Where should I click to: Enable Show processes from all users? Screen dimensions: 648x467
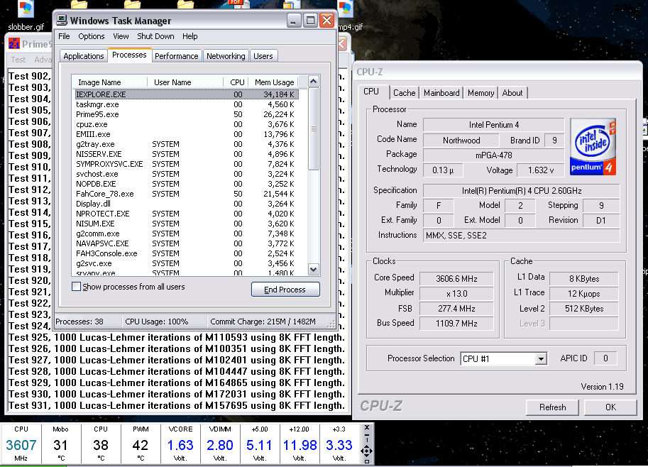[77, 287]
